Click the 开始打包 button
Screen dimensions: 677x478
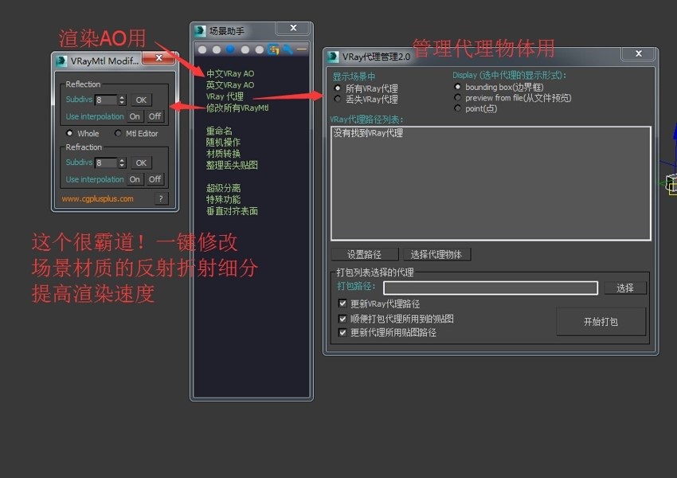tap(601, 321)
